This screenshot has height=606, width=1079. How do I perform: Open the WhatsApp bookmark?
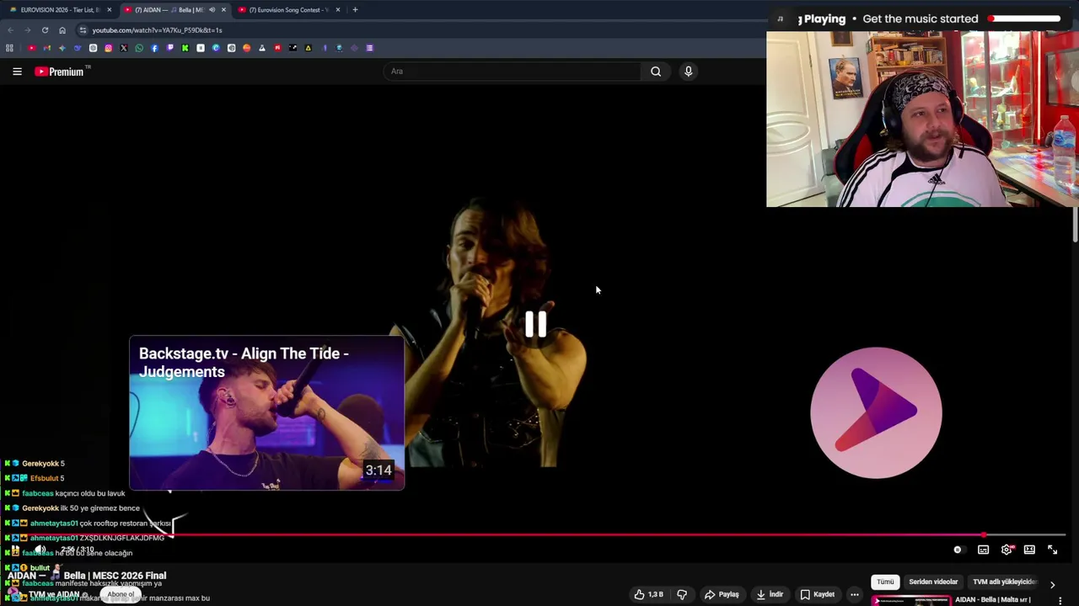coord(139,48)
